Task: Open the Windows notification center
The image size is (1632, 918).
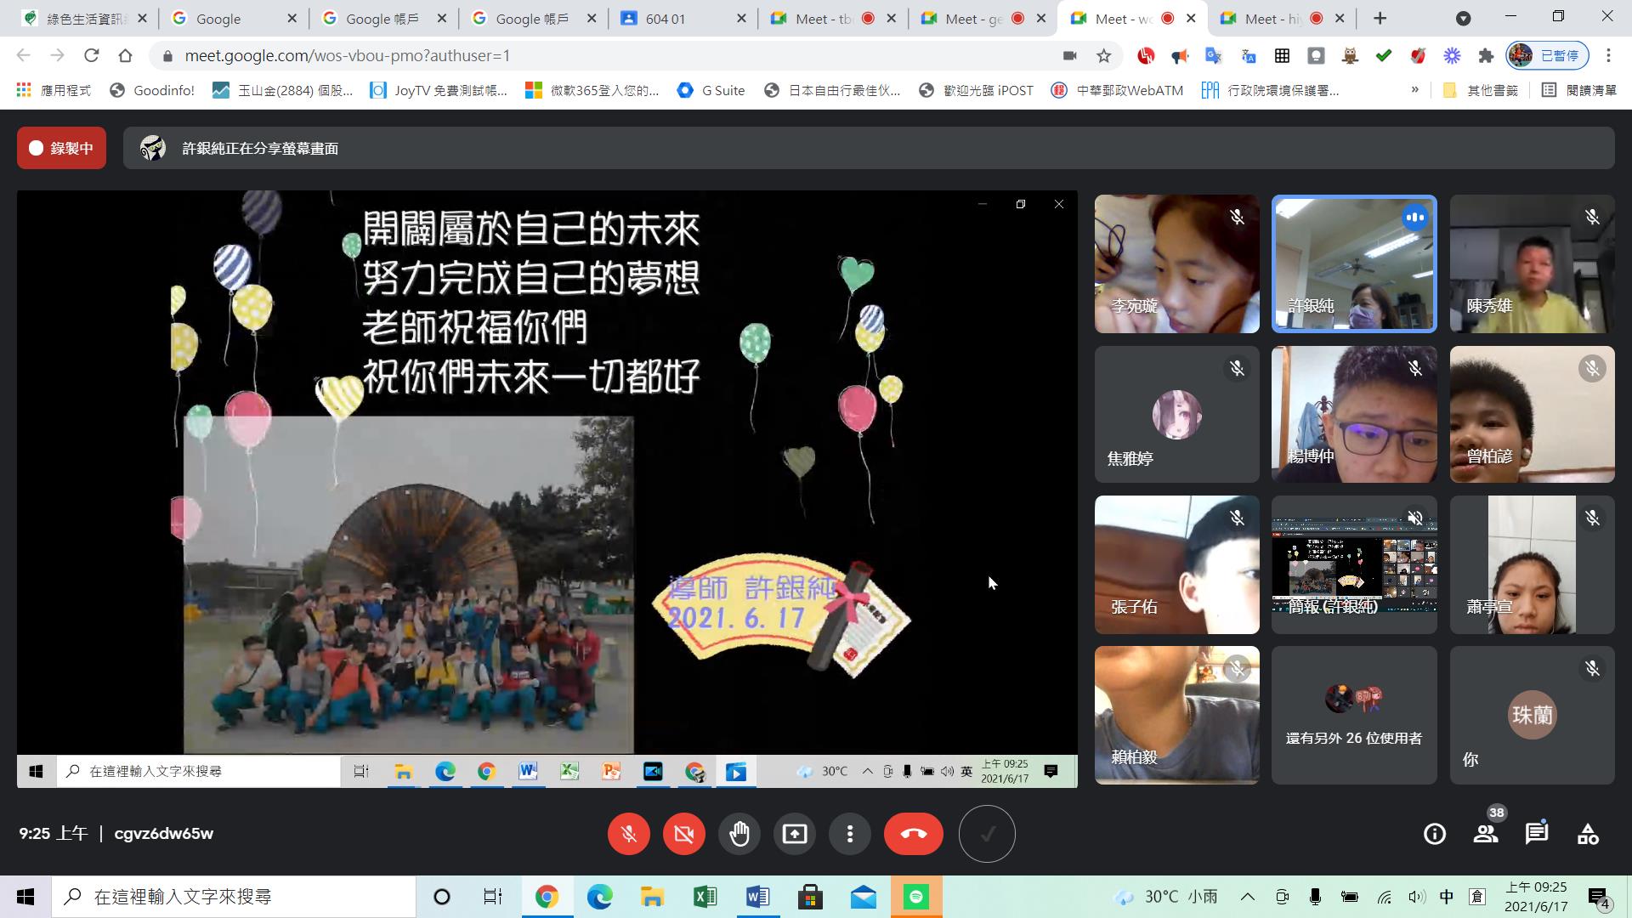Action: (1600, 897)
